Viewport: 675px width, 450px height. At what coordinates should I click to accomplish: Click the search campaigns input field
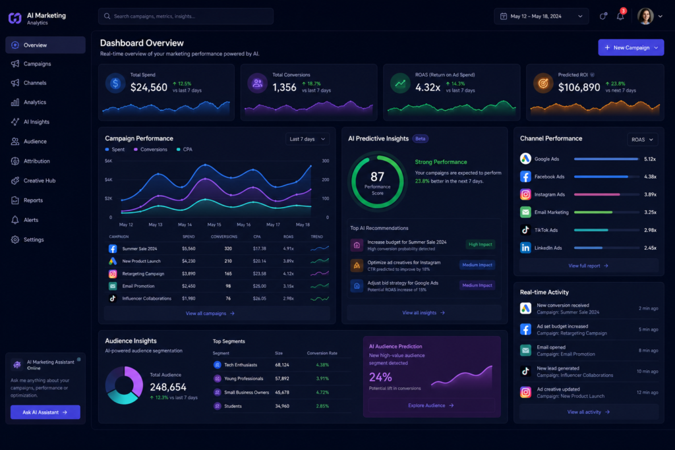click(x=185, y=16)
